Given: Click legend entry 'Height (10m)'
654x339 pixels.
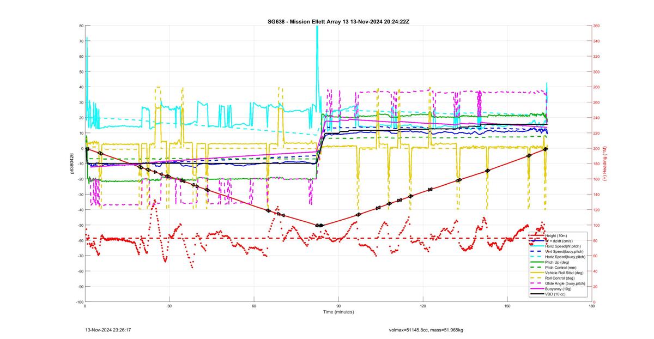Looking at the screenshot, I should (556, 235).
